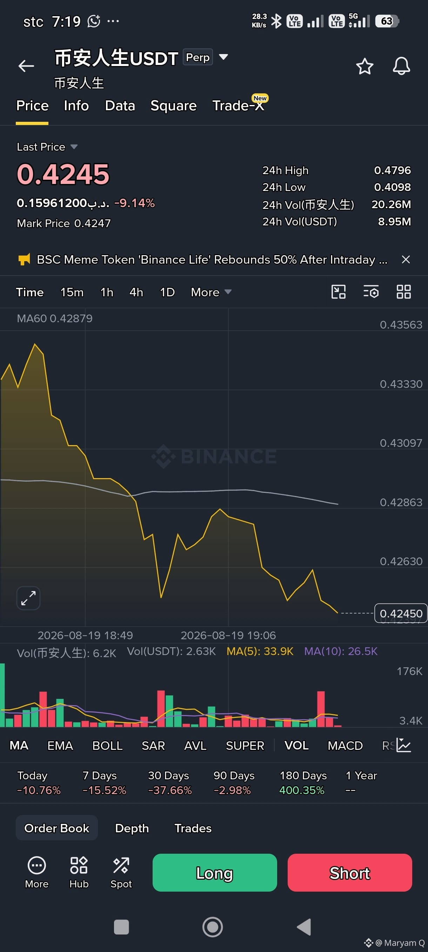
Task: Select the Time chart interval
Action: click(x=30, y=292)
